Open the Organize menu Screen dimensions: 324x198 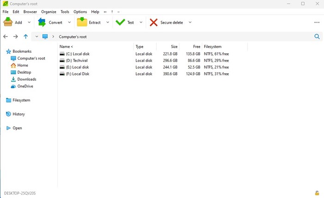tap(49, 12)
